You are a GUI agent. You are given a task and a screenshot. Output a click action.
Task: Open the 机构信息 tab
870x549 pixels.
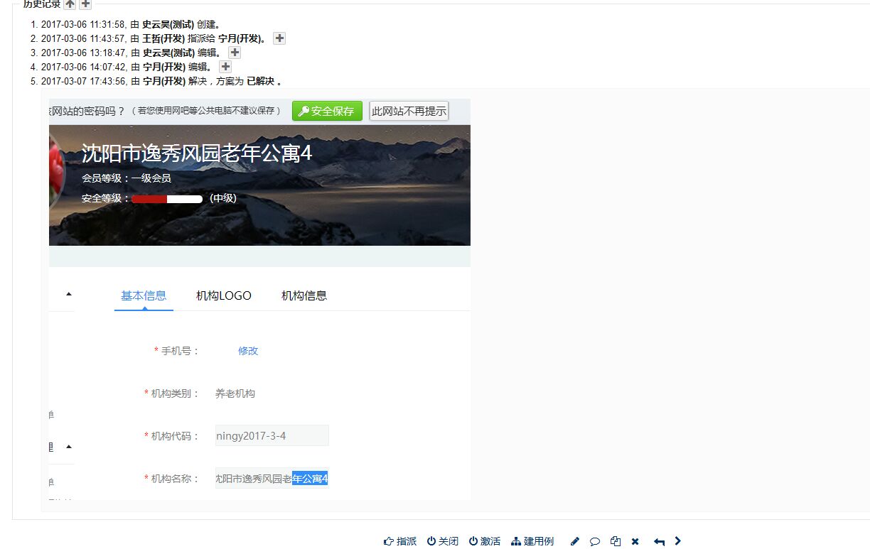(304, 295)
